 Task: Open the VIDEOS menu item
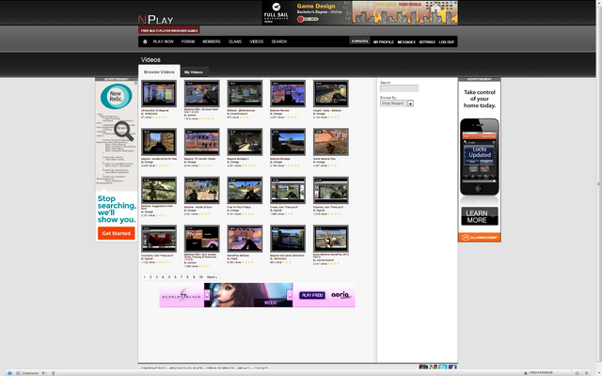pos(257,41)
